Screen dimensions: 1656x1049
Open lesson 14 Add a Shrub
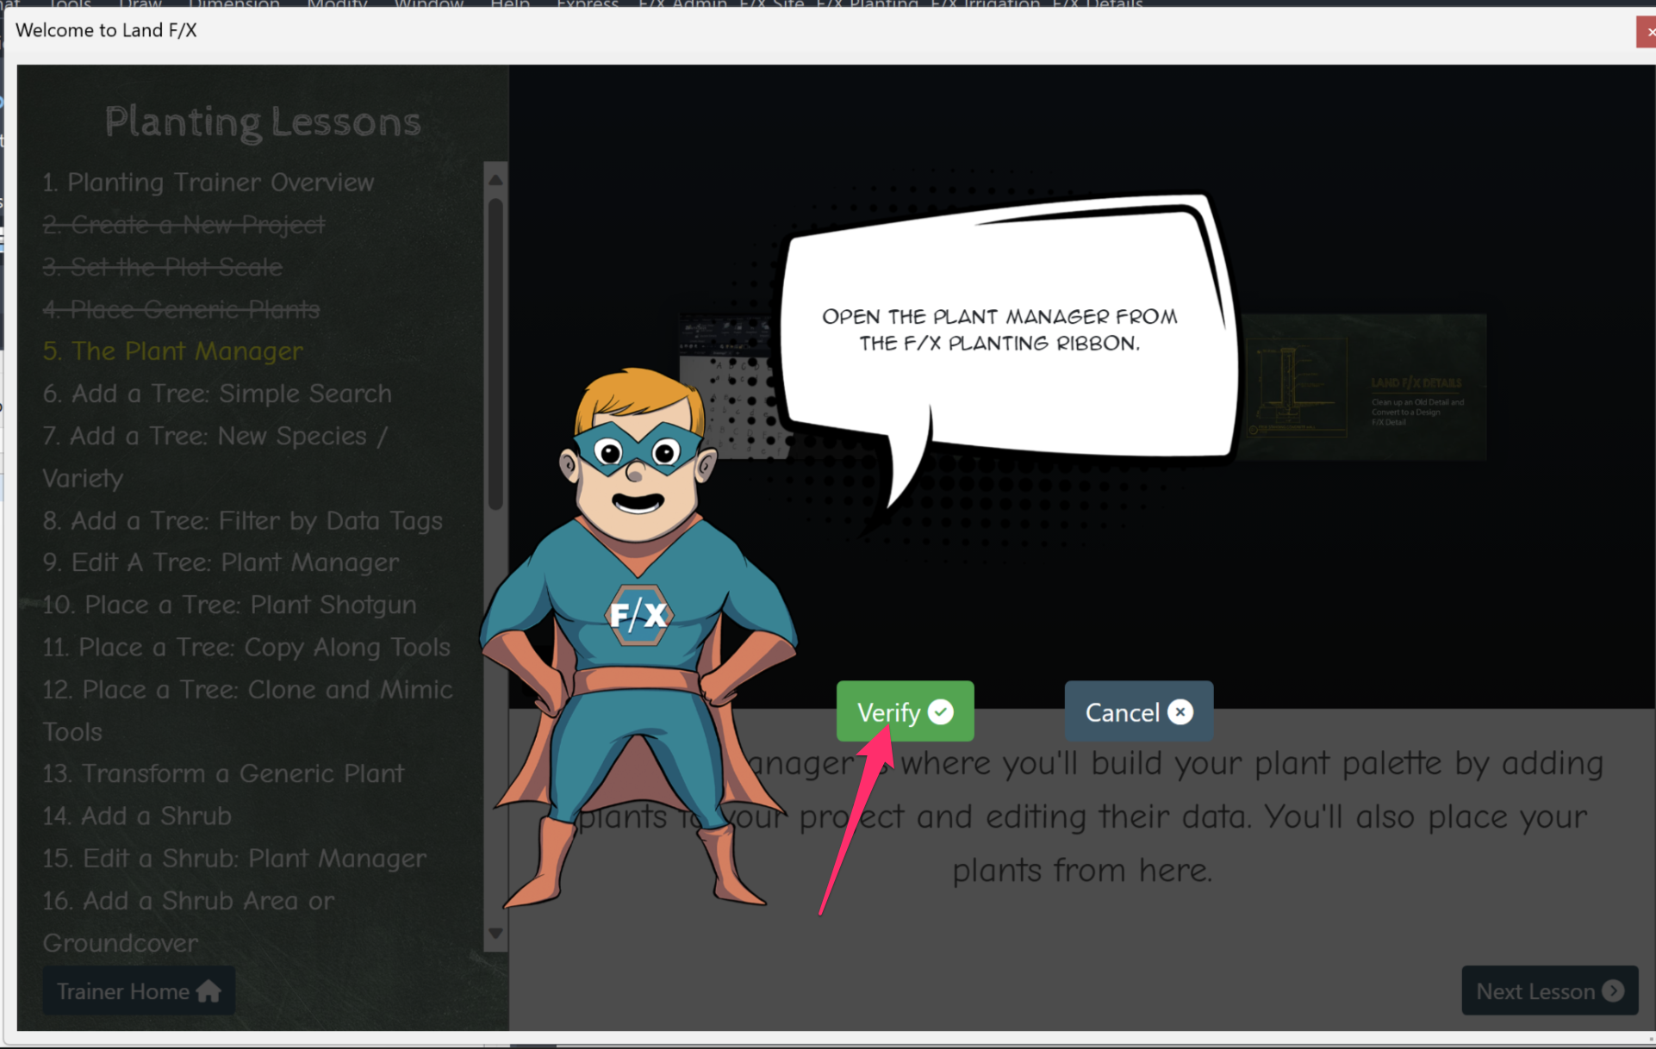click(137, 815)
